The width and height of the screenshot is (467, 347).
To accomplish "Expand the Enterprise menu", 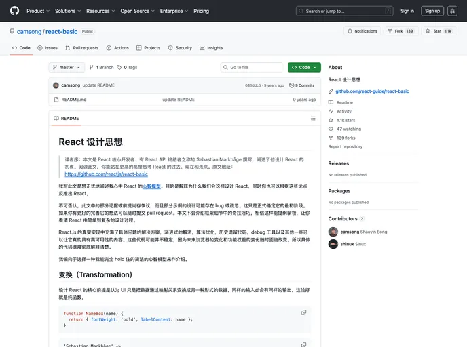I will (x=174, y=11).
